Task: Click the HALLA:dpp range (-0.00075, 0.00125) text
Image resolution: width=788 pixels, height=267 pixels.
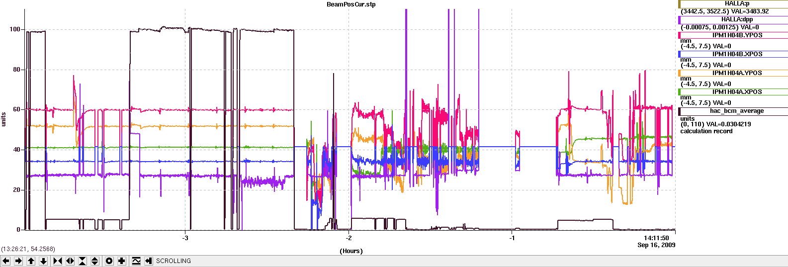Action: pos(710,27)
